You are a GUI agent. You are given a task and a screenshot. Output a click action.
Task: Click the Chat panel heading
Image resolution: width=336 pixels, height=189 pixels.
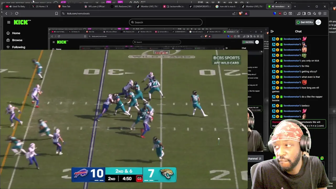298,31
